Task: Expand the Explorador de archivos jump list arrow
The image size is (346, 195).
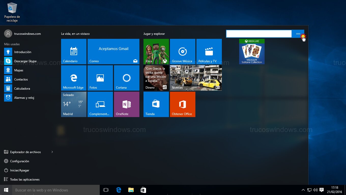Action: [52, 152]
